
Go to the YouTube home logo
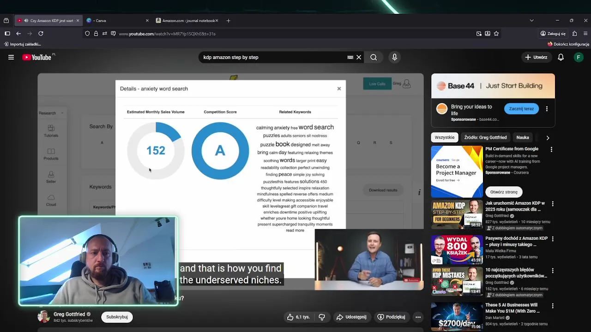coord(37,57)
